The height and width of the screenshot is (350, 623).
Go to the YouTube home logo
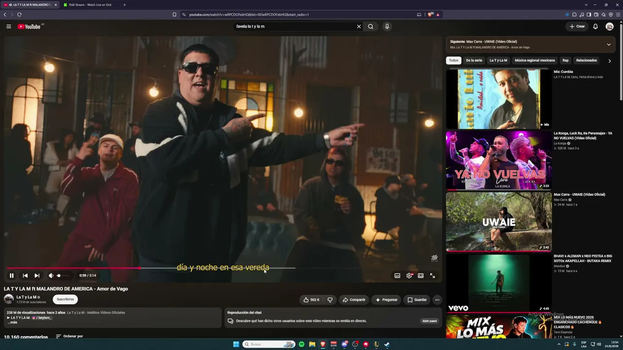pyautogui.click(x=29, y=27)
